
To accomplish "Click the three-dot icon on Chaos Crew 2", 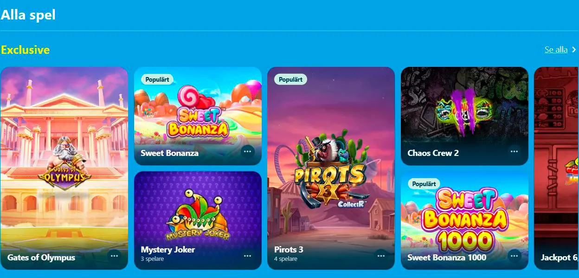I will (515, 152).
